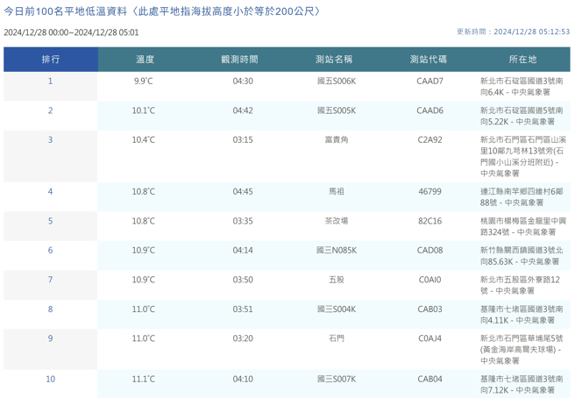
Task: Click station code CAAD6
Action: (x=429, y=110)
